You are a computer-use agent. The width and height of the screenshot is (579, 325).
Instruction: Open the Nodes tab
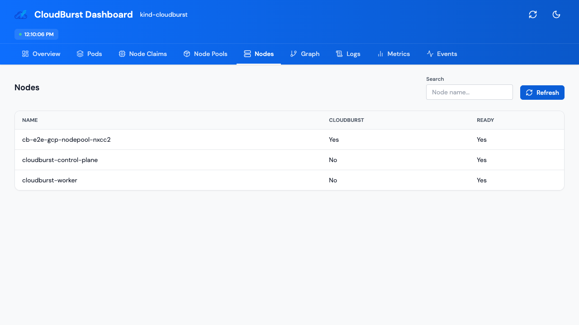tap(259, 54)
